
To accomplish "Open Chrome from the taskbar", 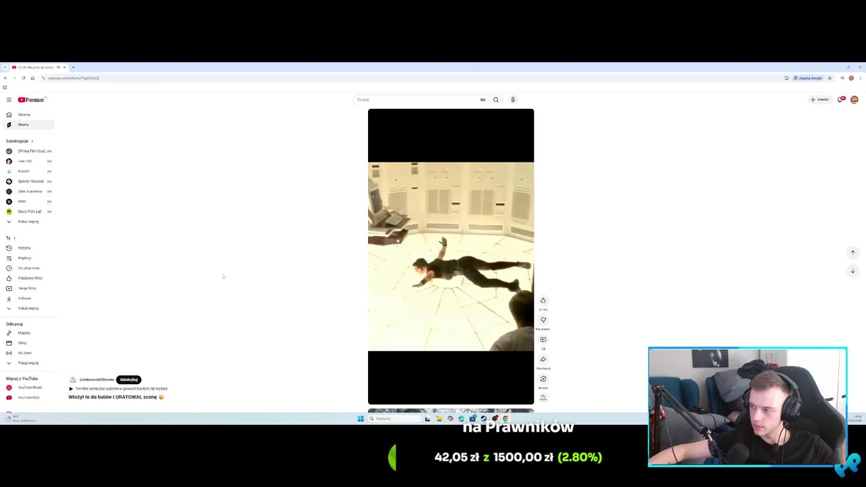I will 505,419.
